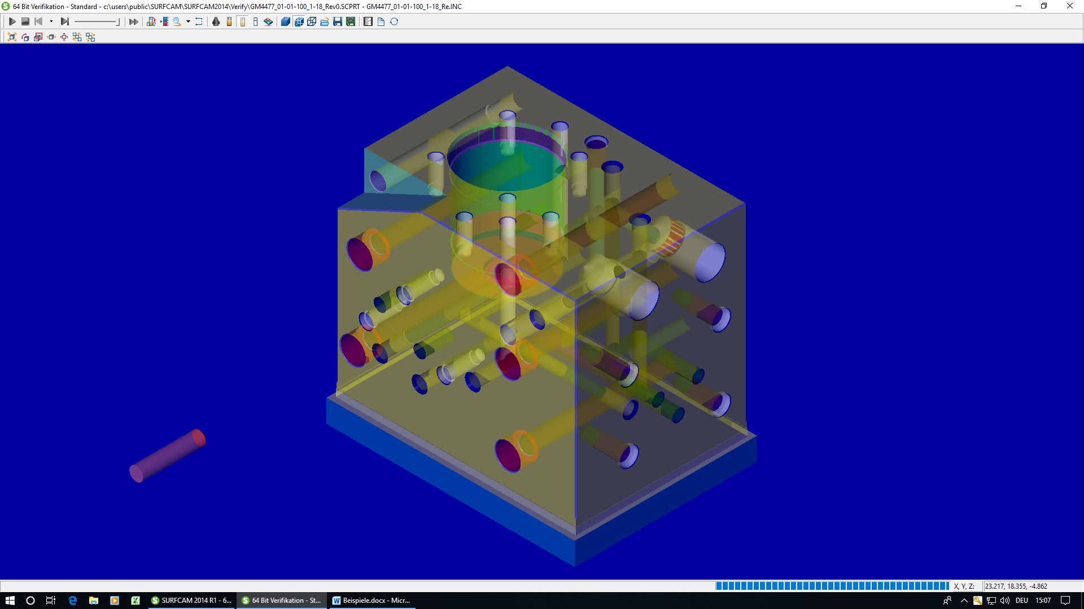1084x609 pixels.
Task: Adjust the simulation speed slider
Action: [x=117, y=22]
